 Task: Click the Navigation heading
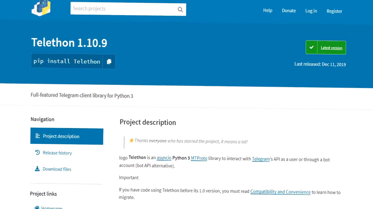(43, 119)
